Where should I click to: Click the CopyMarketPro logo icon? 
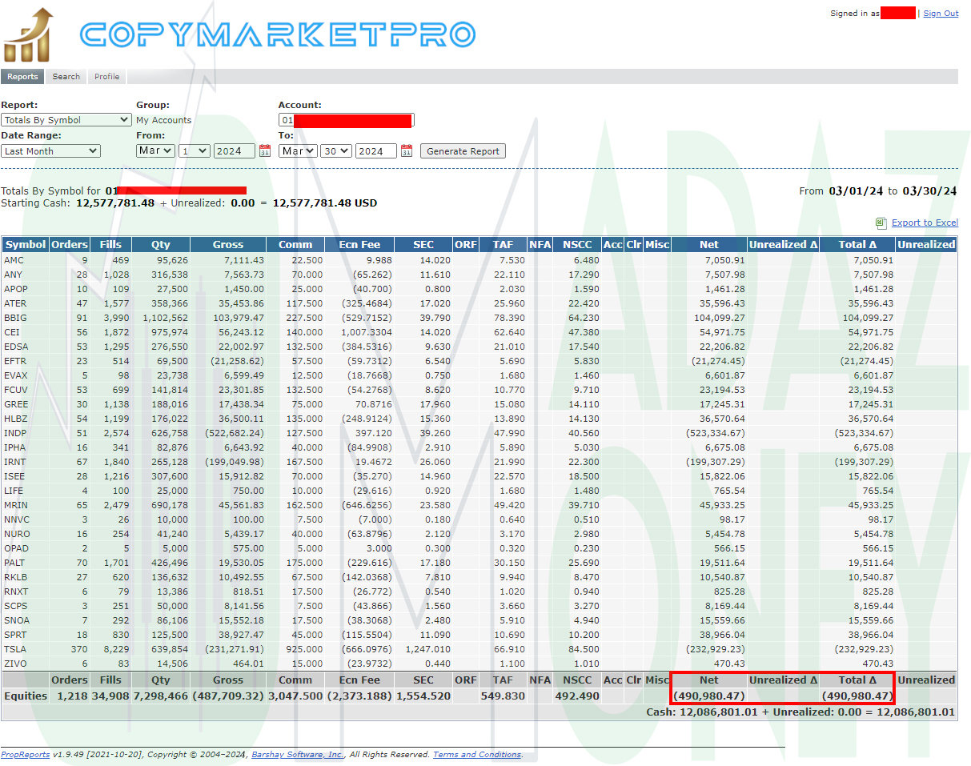[x=29, y=34]
